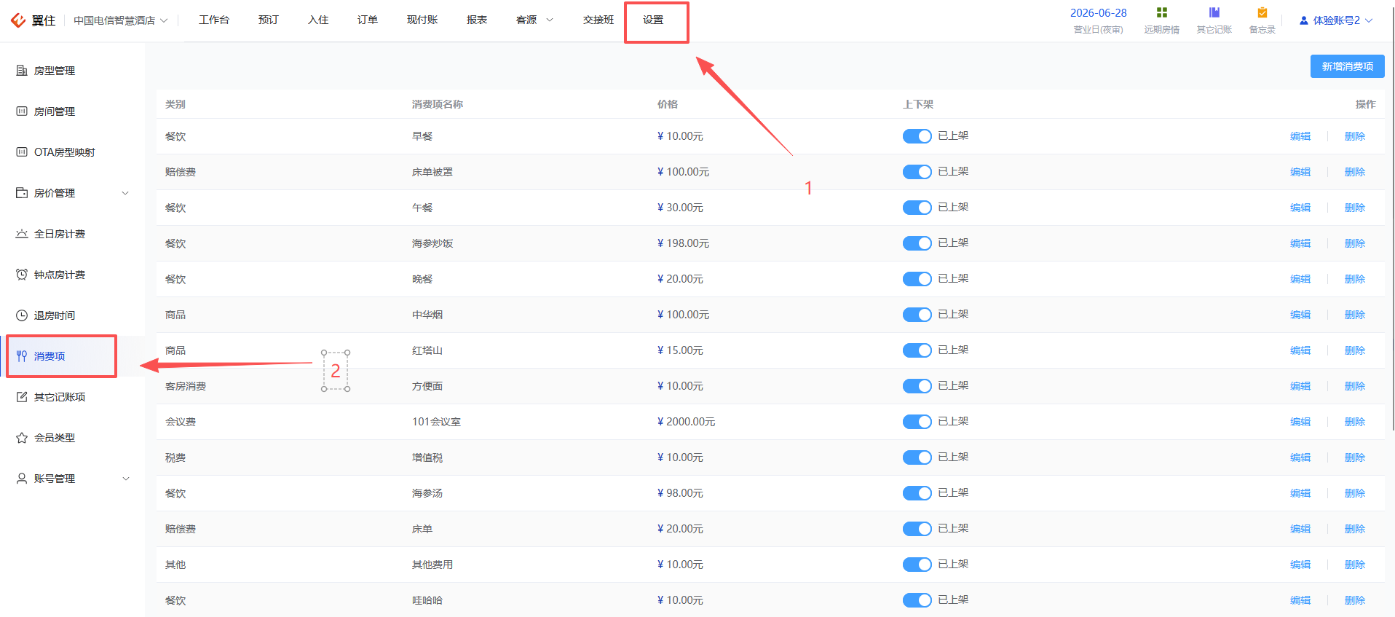The image size is (1395, 617).
Task: Click 编辑 link for 海参炒饭 row
Action: click(1300, 243)
